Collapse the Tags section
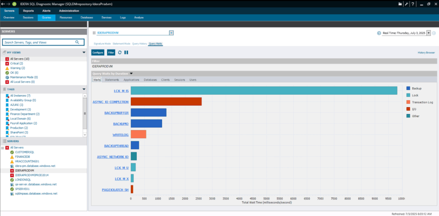This screenshot has height=216, width=439. pyautogui.click(x=84, y=89)
